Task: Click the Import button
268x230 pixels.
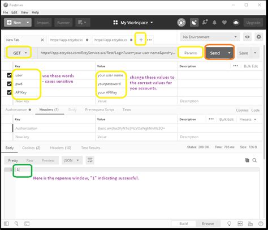Action: click(43, 23)
